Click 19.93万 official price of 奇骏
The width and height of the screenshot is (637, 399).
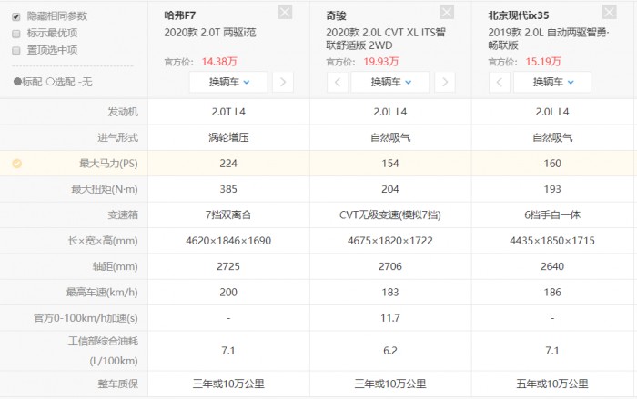(x=381, y=62)
